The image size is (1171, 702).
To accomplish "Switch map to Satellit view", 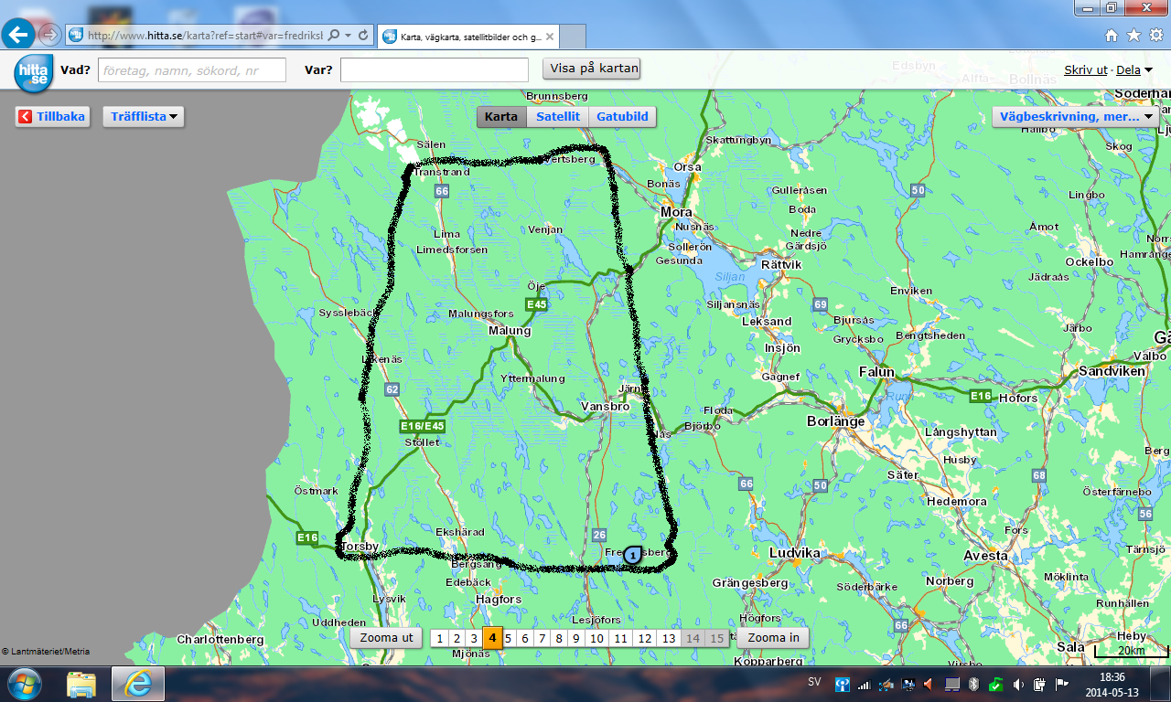I will [x=557, y=116].
